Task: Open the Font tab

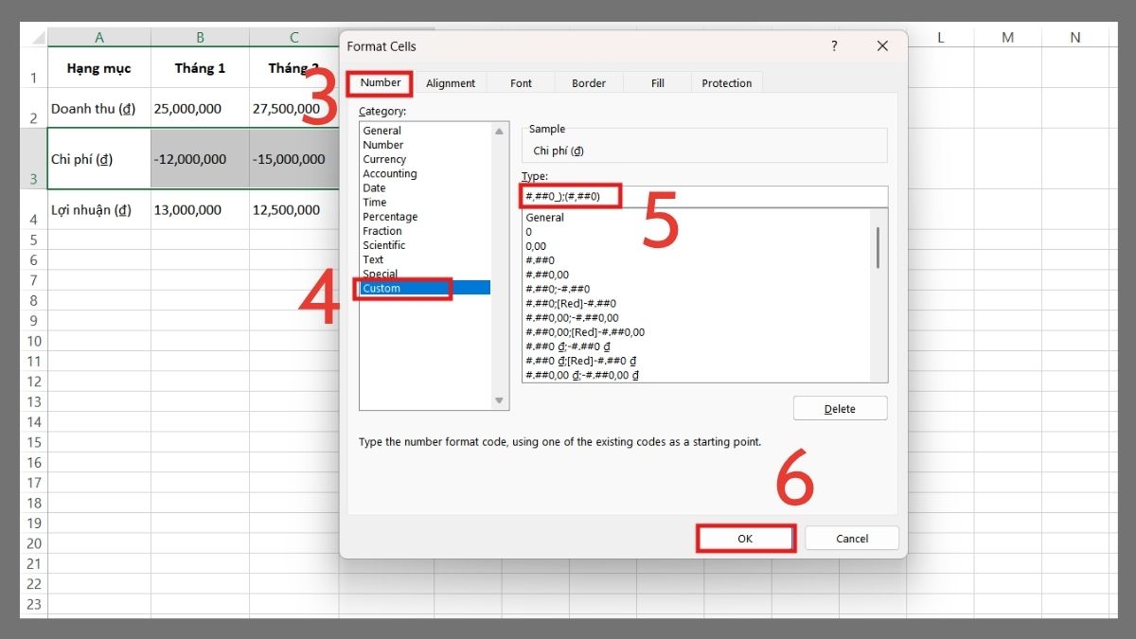Action: (520, 82)
